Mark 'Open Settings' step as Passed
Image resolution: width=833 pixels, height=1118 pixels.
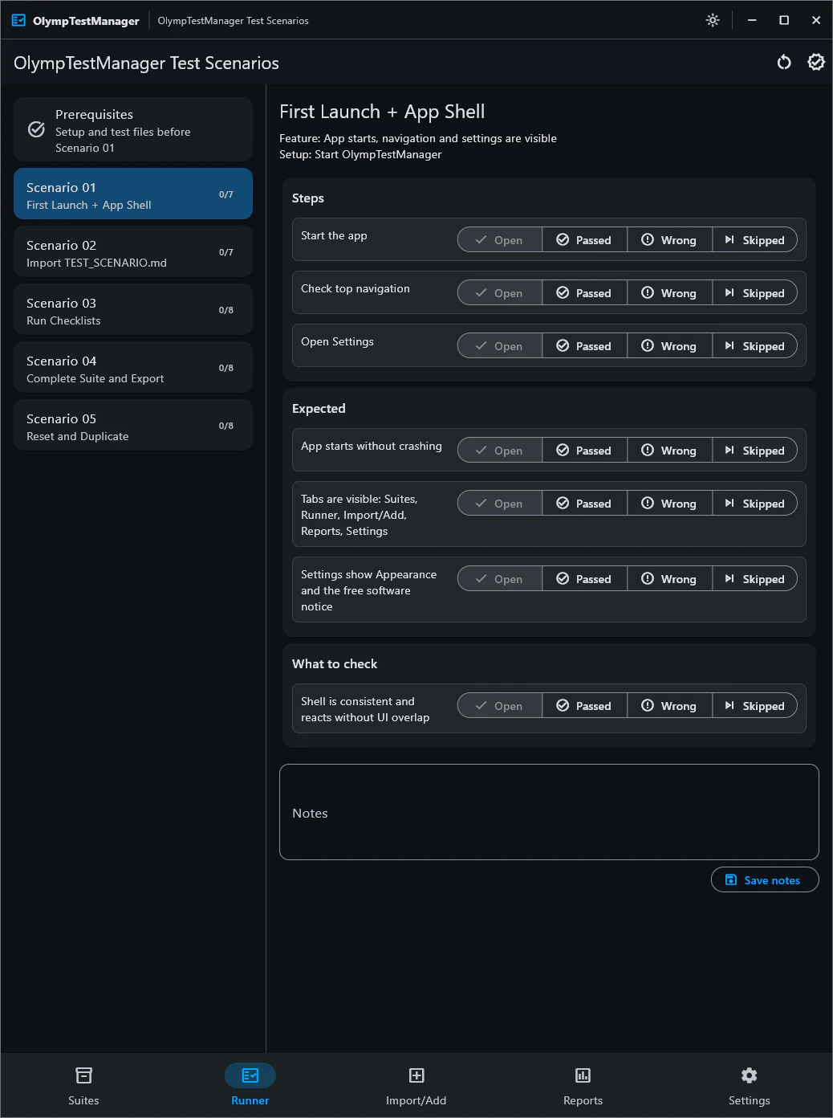585,345
